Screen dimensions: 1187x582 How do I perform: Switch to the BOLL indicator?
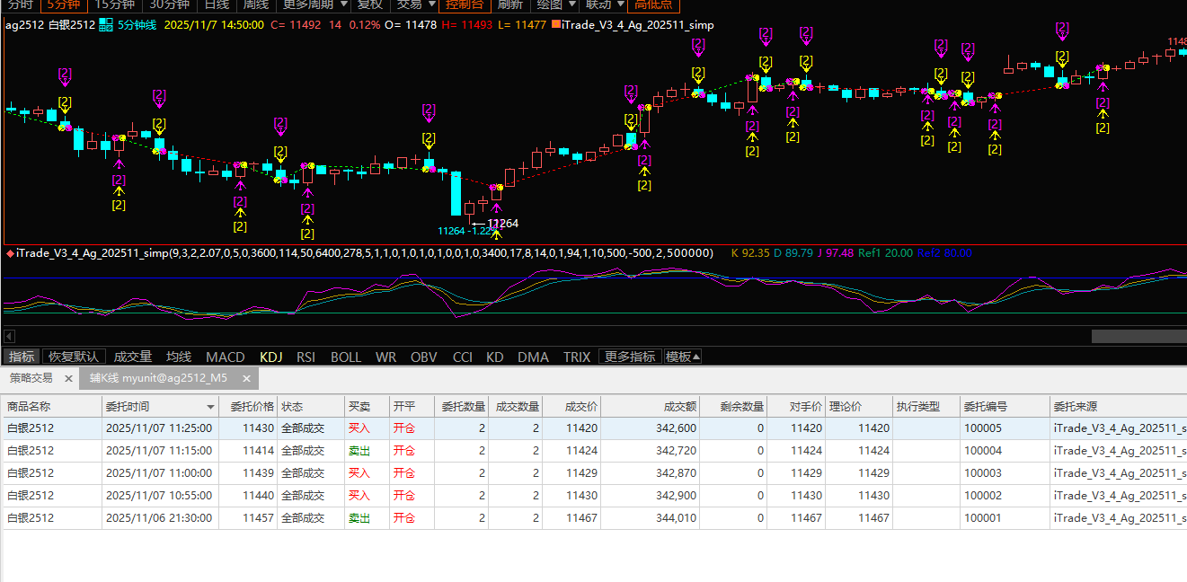point(346,357)
